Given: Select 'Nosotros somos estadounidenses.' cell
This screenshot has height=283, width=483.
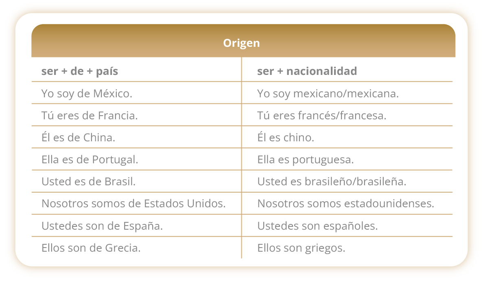Looking at the screenshot, I should coord(346,203).
